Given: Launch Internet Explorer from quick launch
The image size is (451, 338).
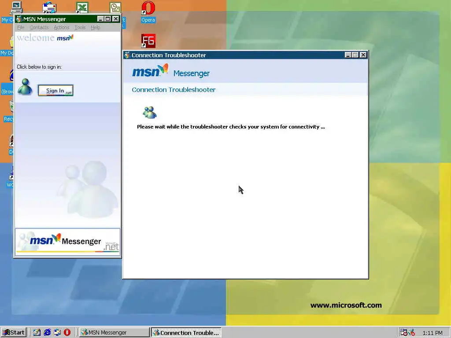Looking at the screenshot, I should tap(47, 333).
